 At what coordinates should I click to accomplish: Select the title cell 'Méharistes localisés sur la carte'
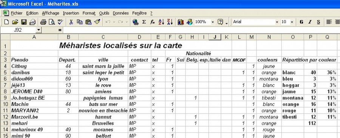tap(121, 45)
